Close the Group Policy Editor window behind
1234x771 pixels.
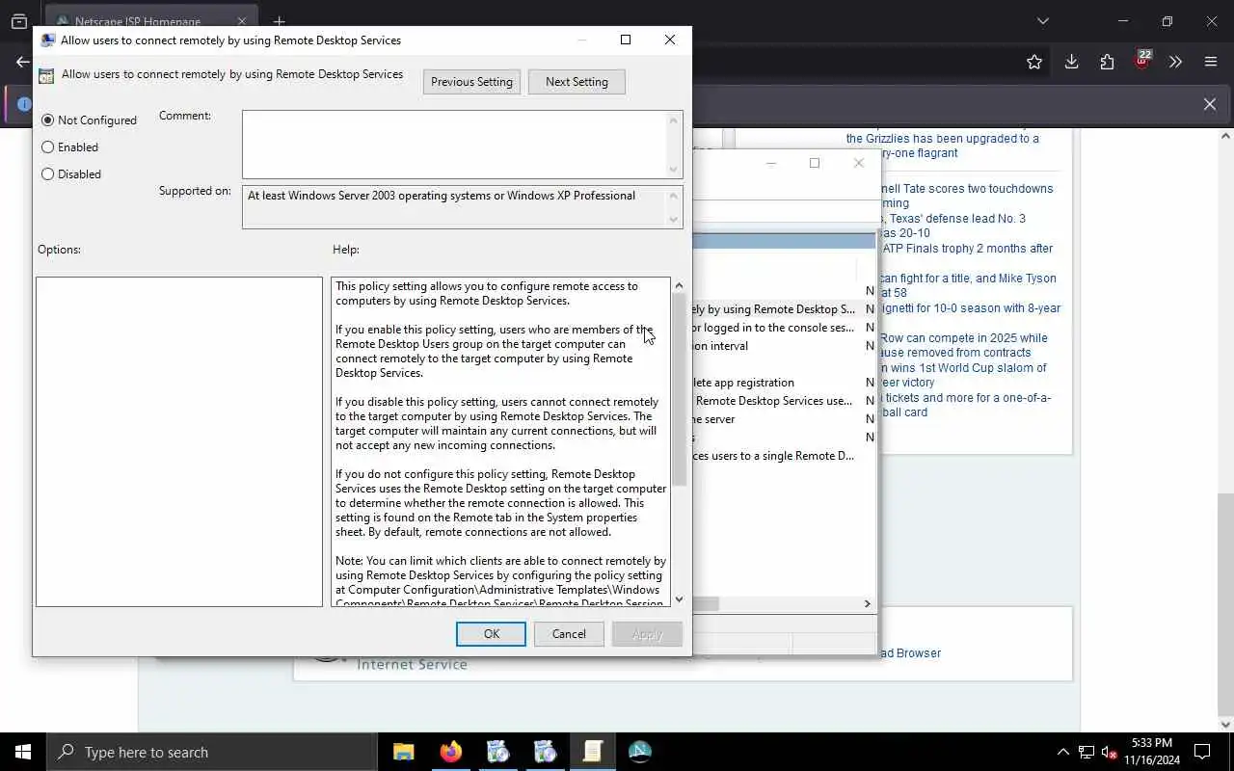pyautogui.click(x=859, y=163)
